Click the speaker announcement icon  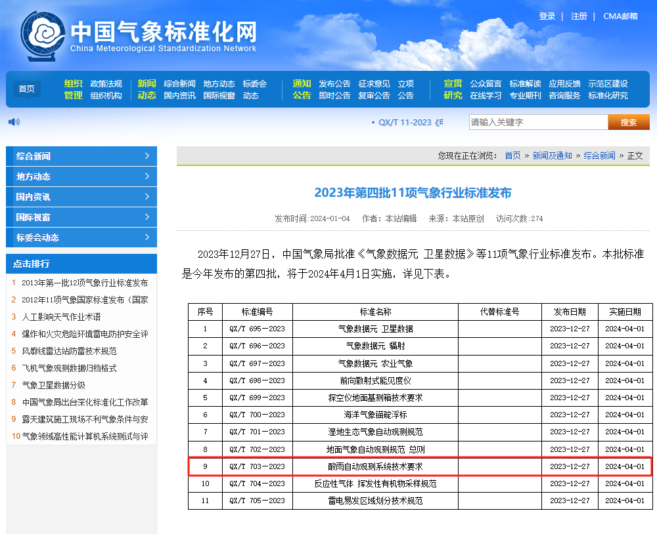click(14, 121)
